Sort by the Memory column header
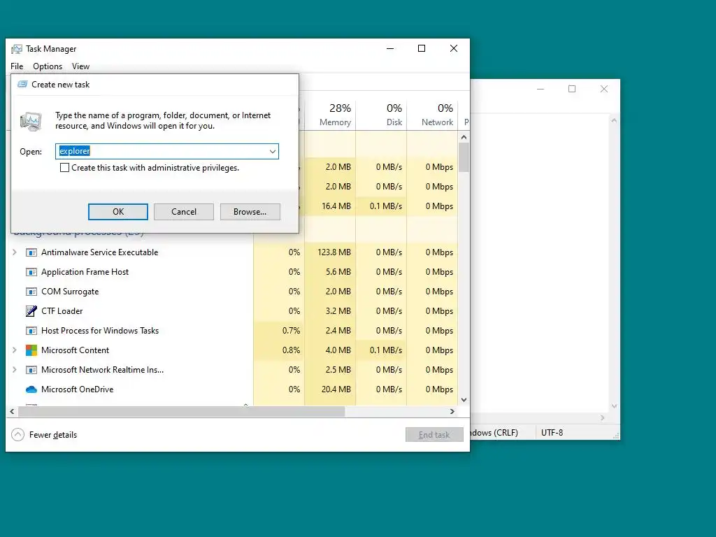The width and height of the screenshot is (716, 537). click(x=330, y=115)
